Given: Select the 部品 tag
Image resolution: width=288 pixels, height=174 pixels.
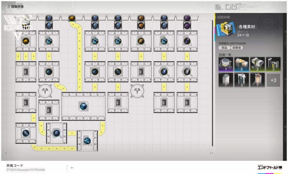Looking at the screenshot, I should (x=225, y=48).
